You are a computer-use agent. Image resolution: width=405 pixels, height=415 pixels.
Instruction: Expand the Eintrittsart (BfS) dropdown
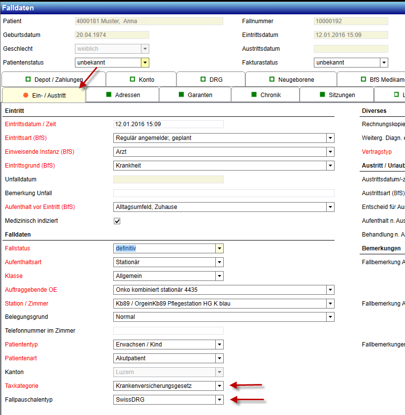330,138
